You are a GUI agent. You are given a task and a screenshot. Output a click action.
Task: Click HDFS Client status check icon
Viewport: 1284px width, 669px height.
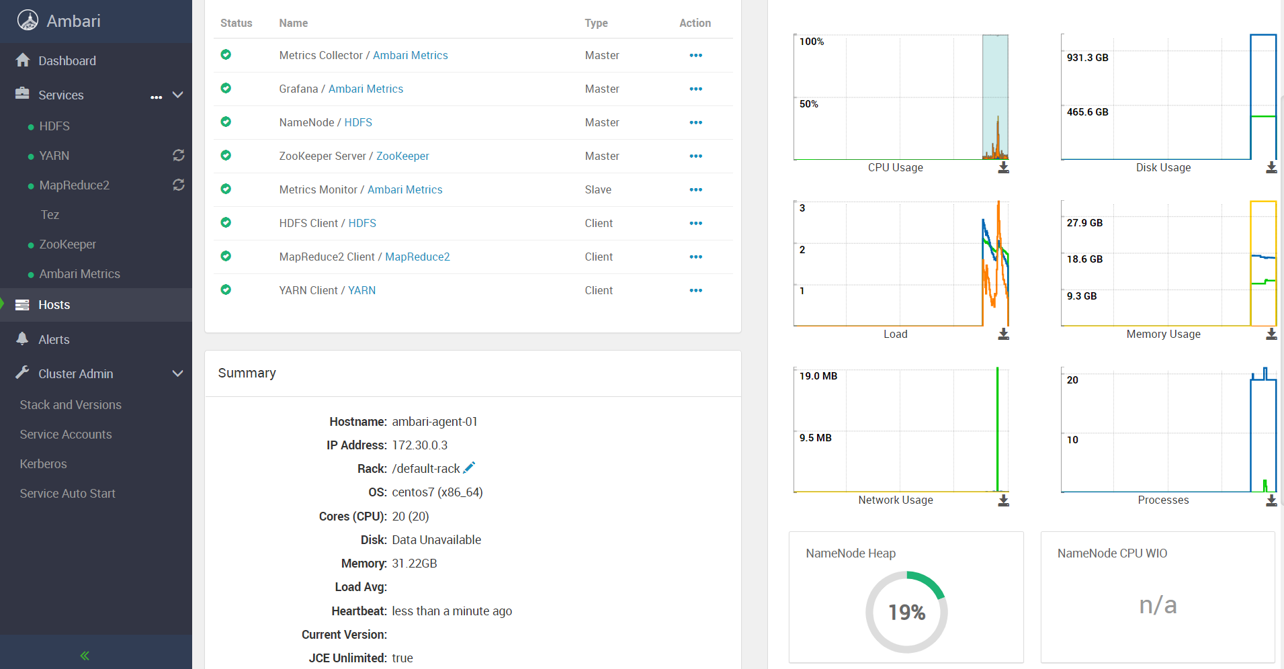[226, 222]
